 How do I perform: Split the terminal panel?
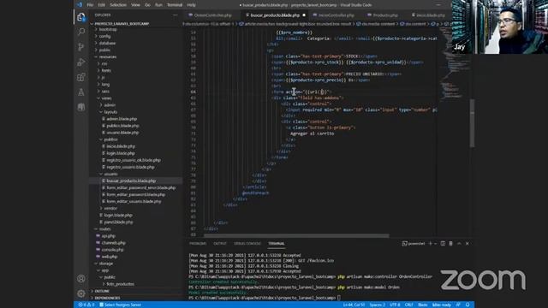(443, 243)
